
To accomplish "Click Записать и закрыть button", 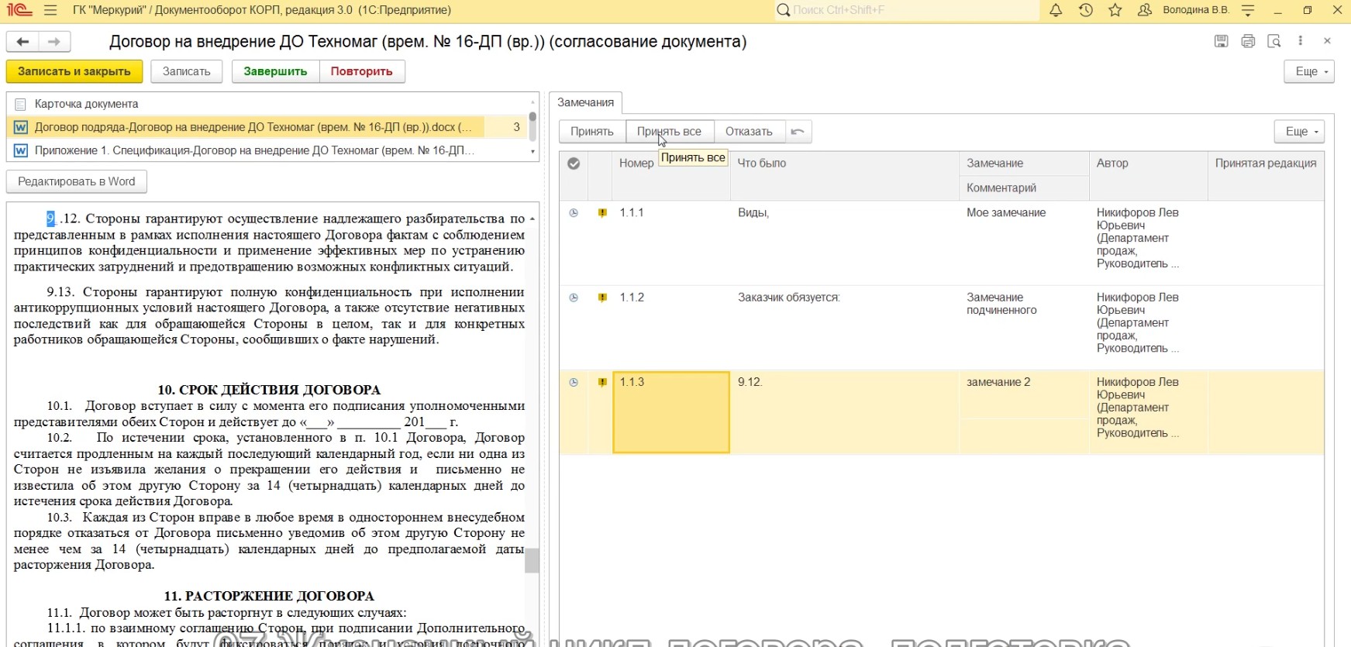I will (74, 71).
